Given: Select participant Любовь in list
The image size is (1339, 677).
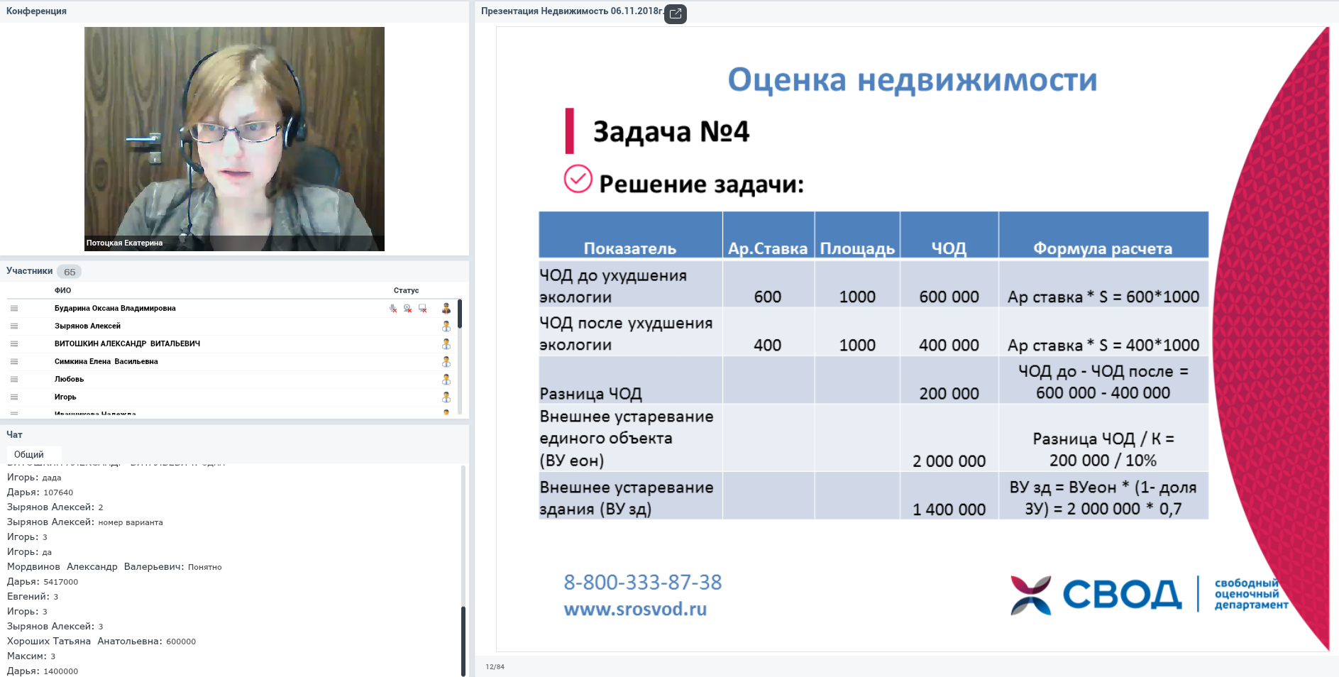Looking at the screenshot, I should click(69, 379).
